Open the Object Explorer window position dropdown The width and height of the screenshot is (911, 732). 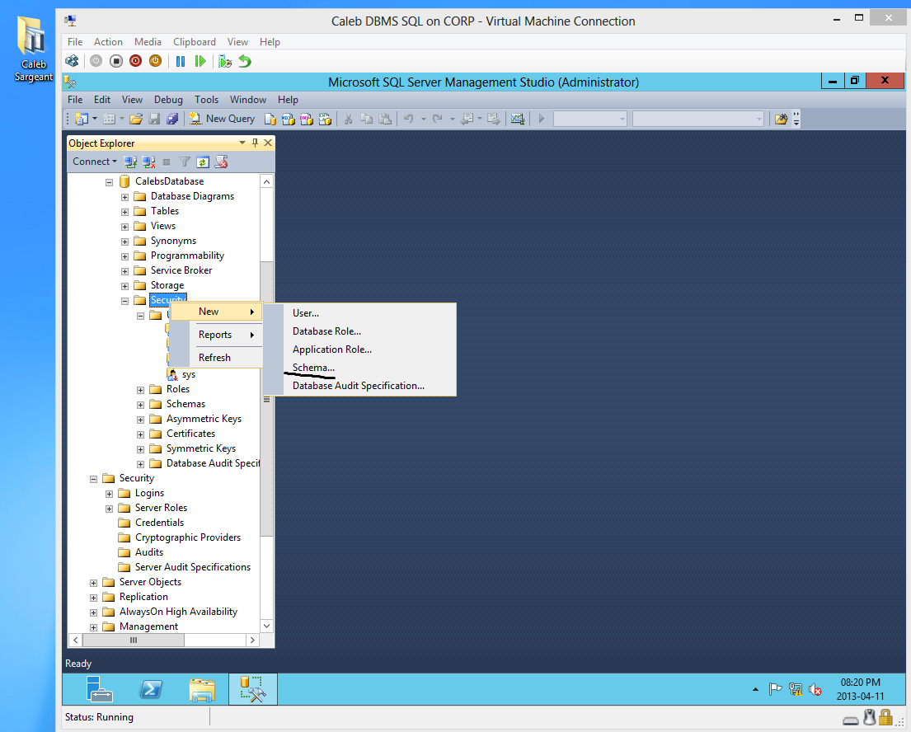242,143
